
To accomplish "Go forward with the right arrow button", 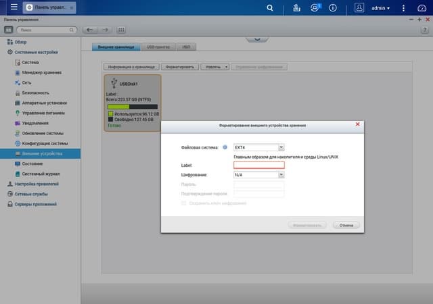I will pyautogui.click(x=106, y=30).
